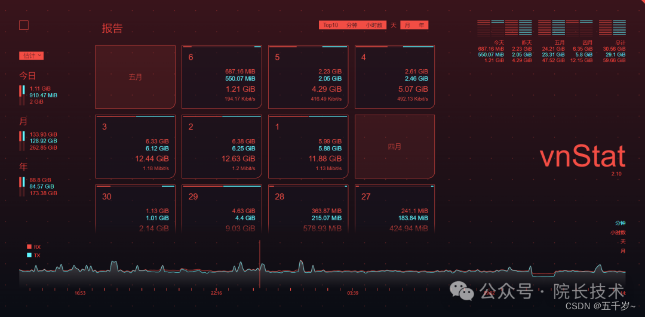Open the day 29 card
Screen dimensions: 645x317
[x=222, y=210]
